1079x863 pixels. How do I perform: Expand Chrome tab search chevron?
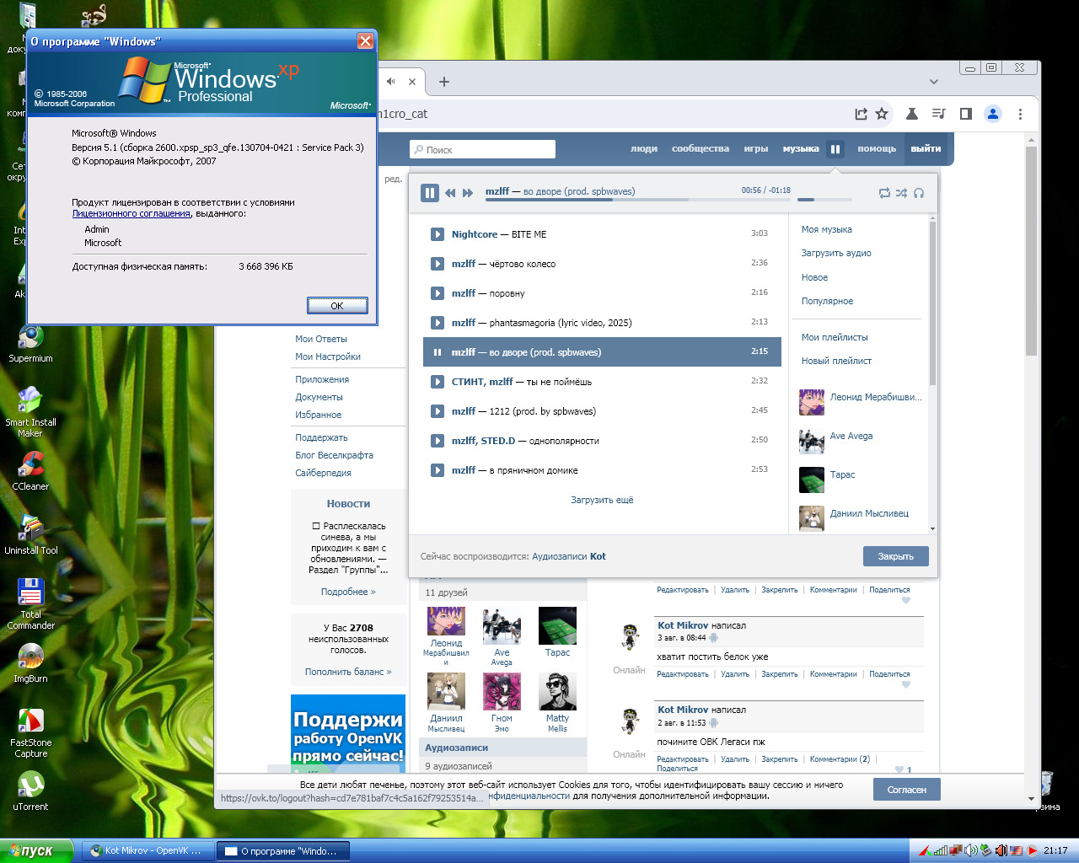[x=933, y=82]
